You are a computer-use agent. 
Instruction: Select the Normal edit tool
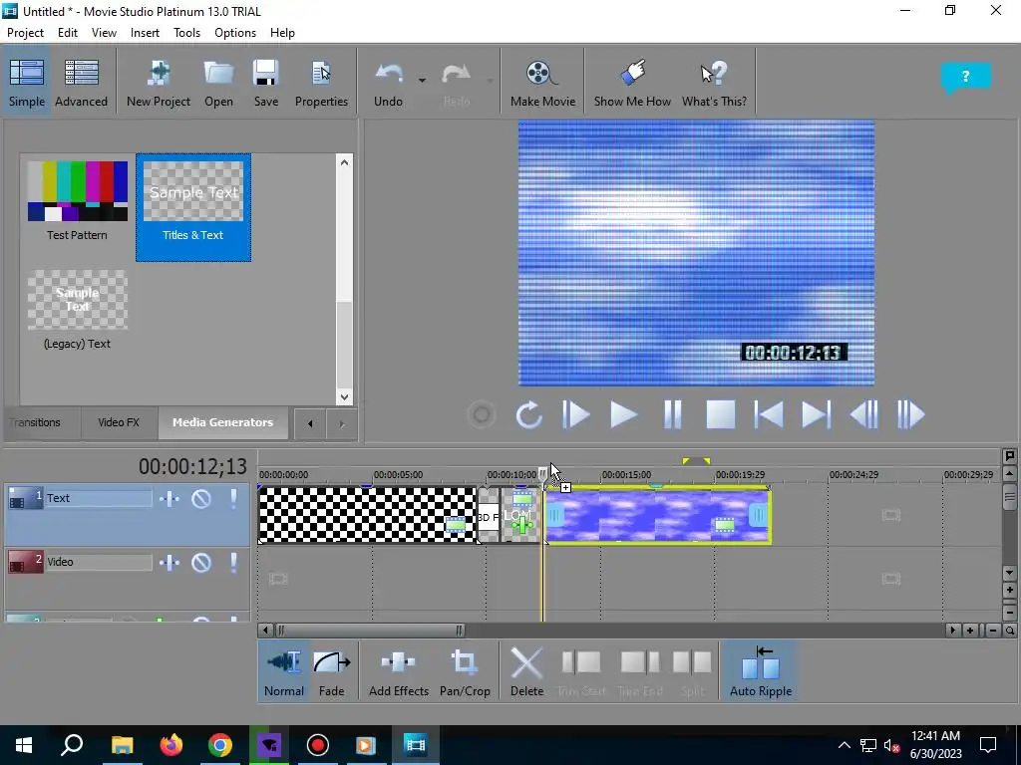(x=284, y=672)
